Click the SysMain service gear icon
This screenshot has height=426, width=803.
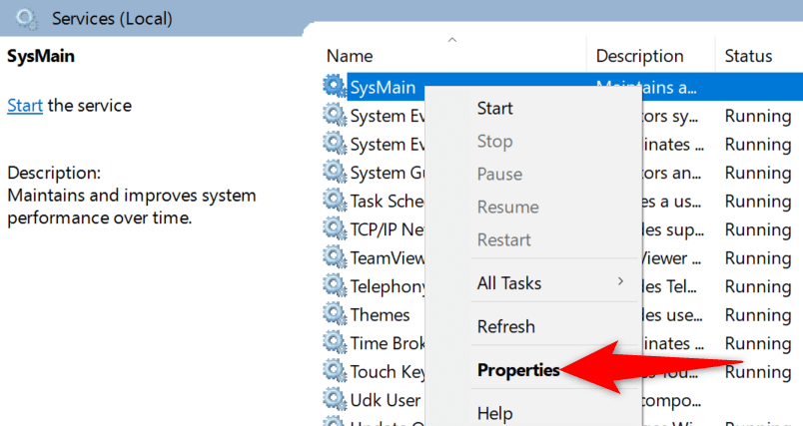point(335,87)
